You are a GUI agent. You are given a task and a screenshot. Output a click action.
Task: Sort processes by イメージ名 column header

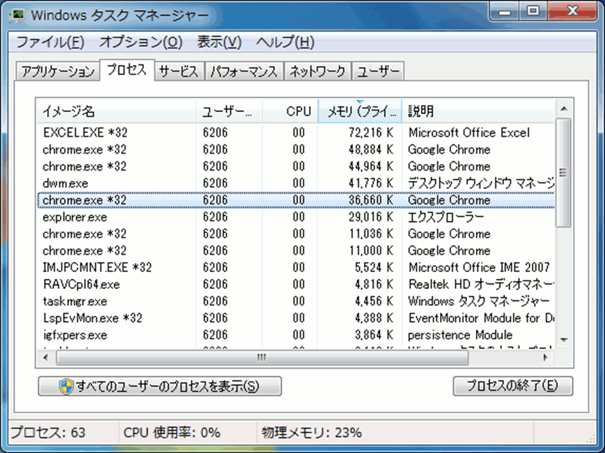click(115, 111)
